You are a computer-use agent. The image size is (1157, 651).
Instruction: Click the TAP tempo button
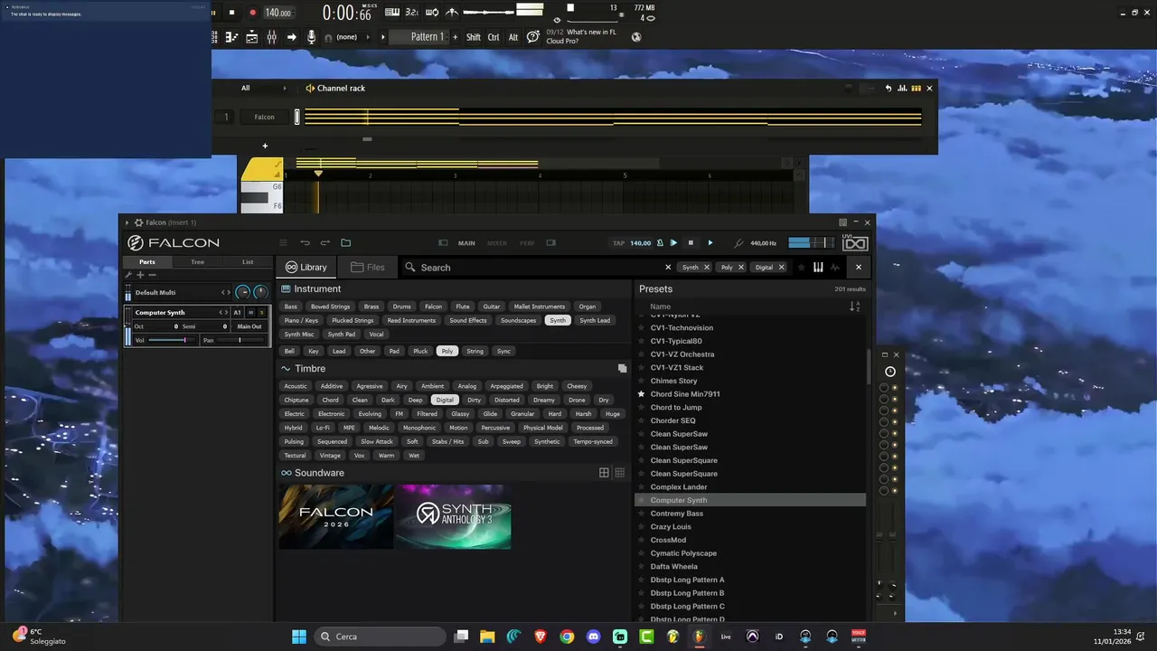(618, 243)
